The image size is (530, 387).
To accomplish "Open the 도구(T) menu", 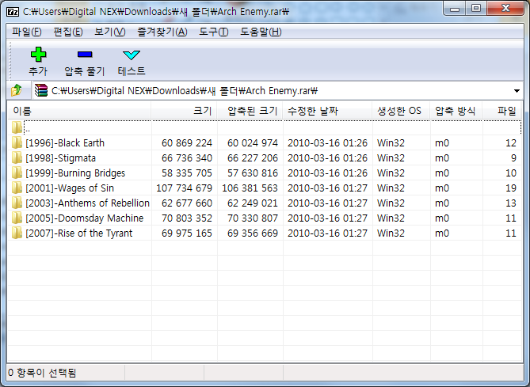I will (214, 32).
